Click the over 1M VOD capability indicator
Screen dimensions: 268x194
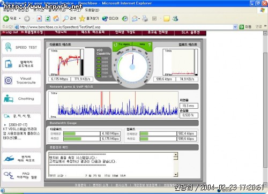click(104, 77)
